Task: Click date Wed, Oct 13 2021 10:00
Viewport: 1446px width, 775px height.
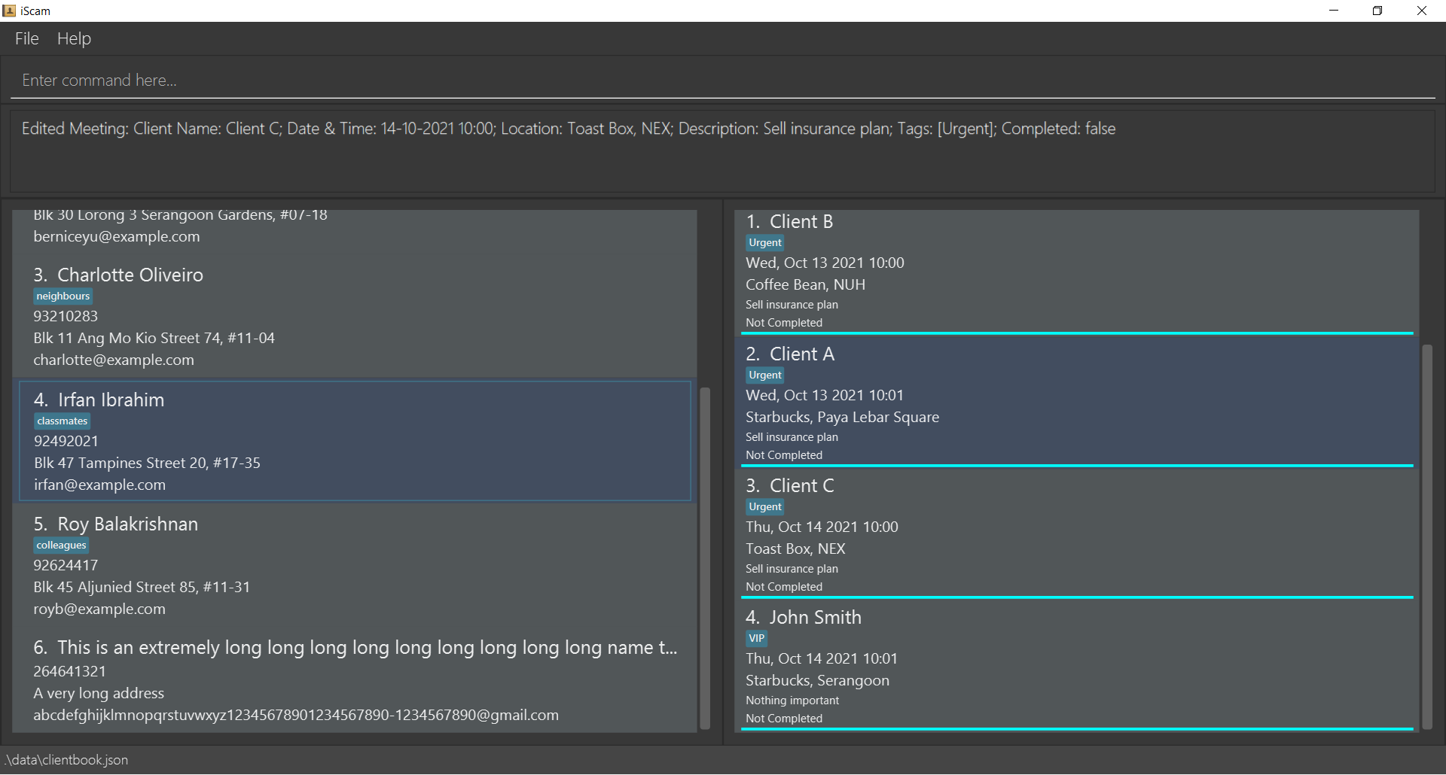Action: pyautogui.click(x=825, y=263)
